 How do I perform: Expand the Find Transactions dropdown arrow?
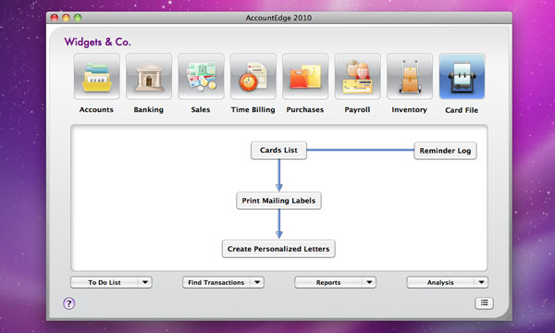tap(257, 282)
